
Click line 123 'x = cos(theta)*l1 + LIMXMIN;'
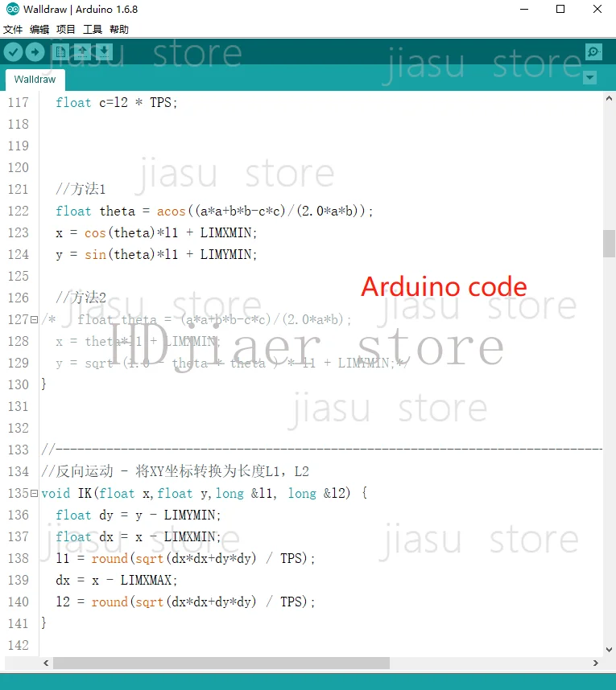pyautogui.click(x=156, y=232)
